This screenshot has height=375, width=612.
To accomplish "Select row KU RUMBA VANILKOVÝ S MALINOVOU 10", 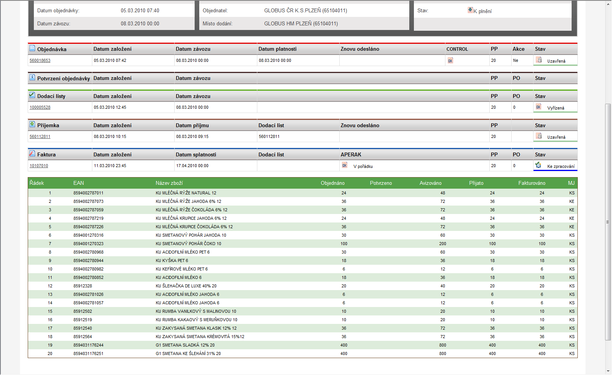I will (x=303, y=311).
